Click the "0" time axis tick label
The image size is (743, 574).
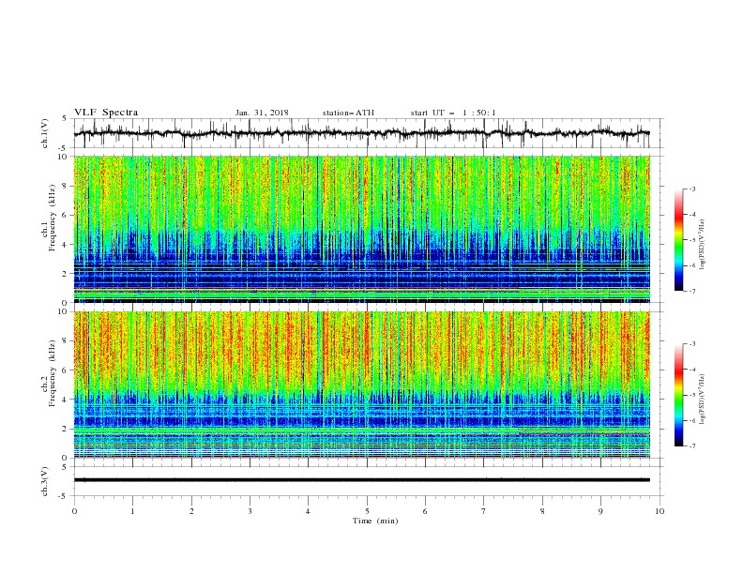point(74,511)
